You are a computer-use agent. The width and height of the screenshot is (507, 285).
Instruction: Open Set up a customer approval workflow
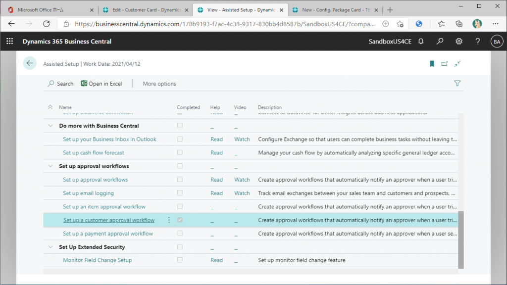pyautogui.click(x=109, y=220)
